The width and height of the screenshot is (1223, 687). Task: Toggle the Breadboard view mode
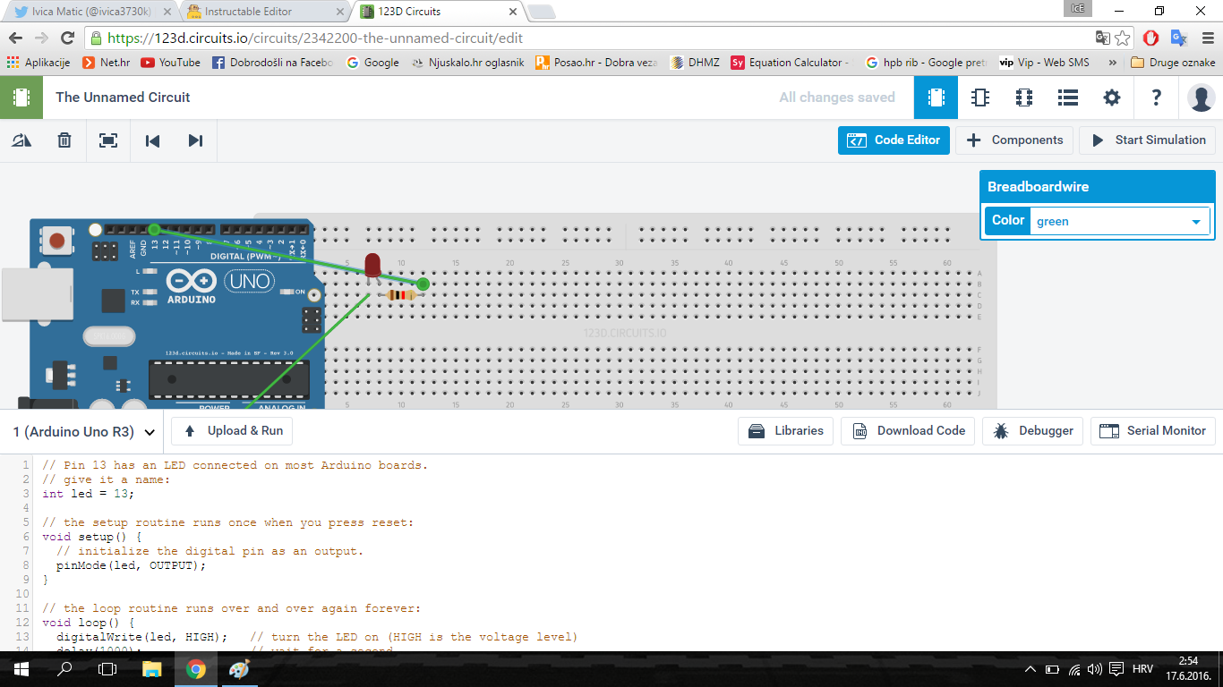pyautogui.click(x=936, y=98)
